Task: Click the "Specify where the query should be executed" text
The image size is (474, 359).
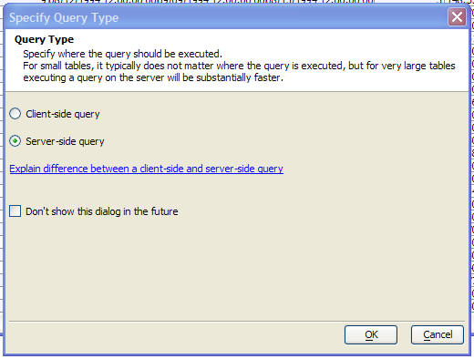Action: (122, 54)
